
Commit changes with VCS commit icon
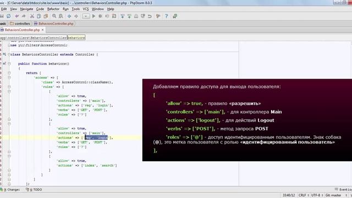tap(129, 16)
